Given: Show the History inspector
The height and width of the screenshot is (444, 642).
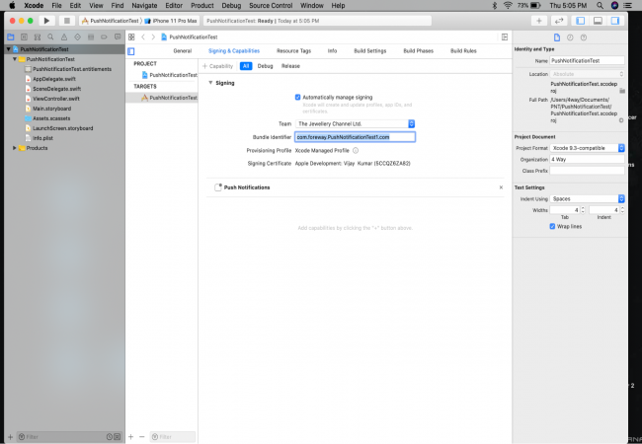Looking at the screenshot, I should point(570,37).
